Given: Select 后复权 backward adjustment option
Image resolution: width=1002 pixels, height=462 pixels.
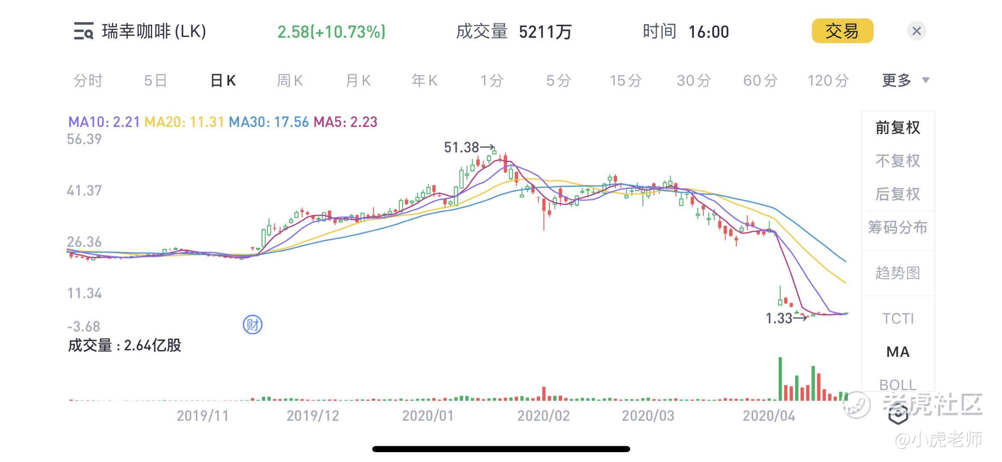Looking at the screenshot, I should pos(898,194).
